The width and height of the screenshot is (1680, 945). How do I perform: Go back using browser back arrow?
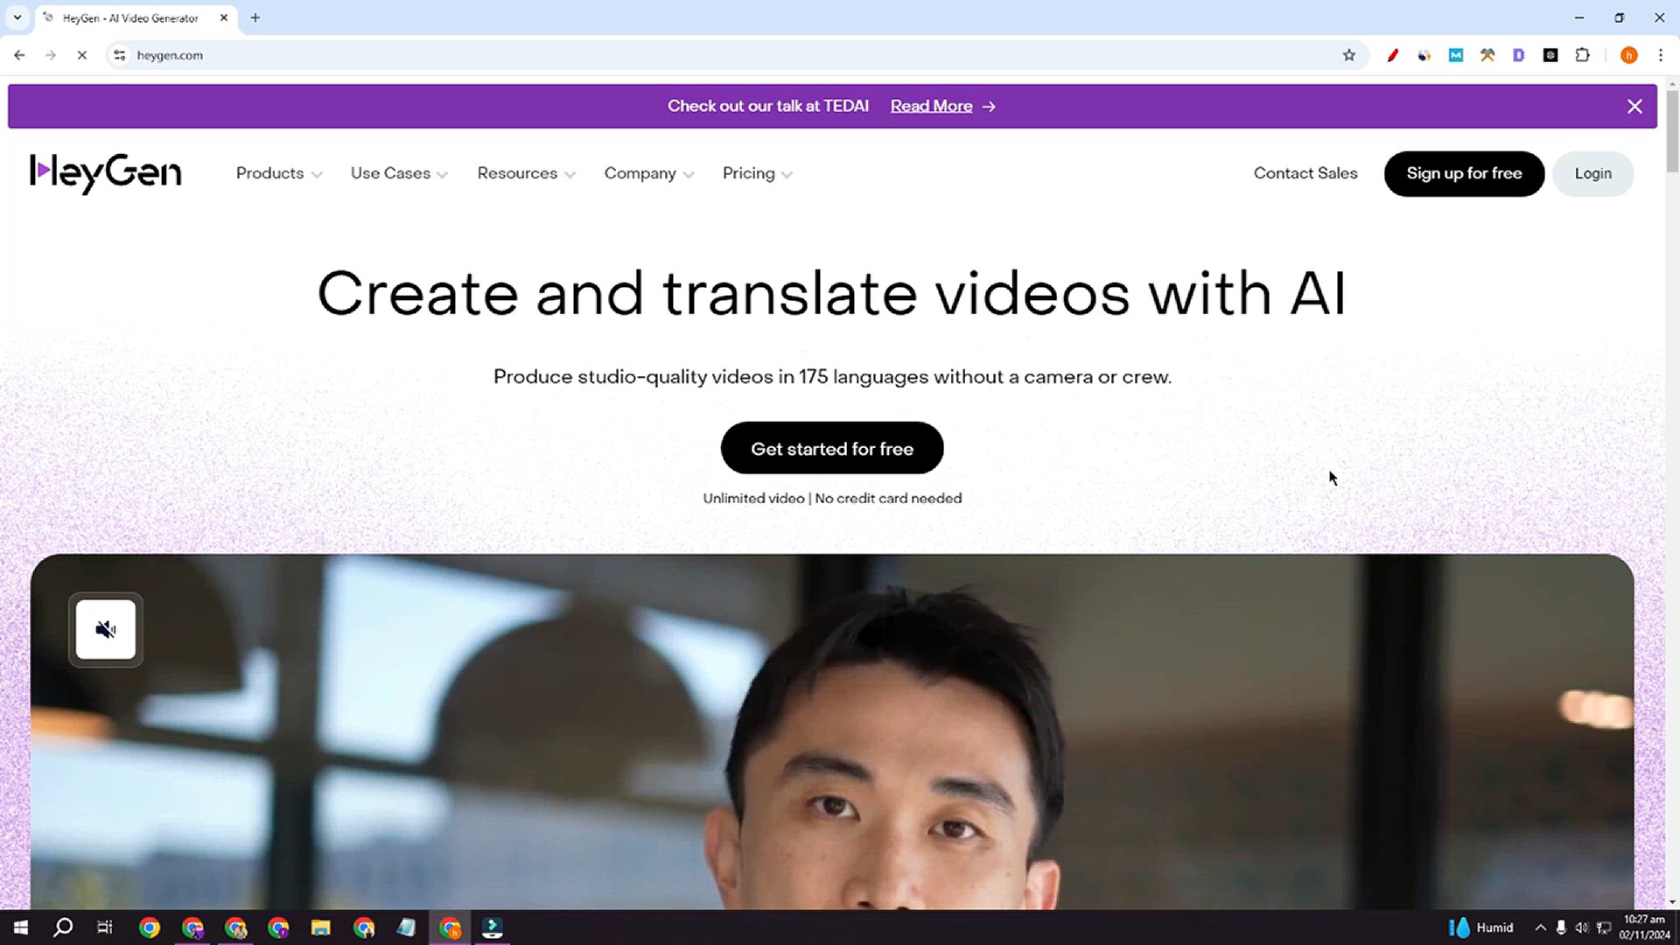click(x=19, y=55)
